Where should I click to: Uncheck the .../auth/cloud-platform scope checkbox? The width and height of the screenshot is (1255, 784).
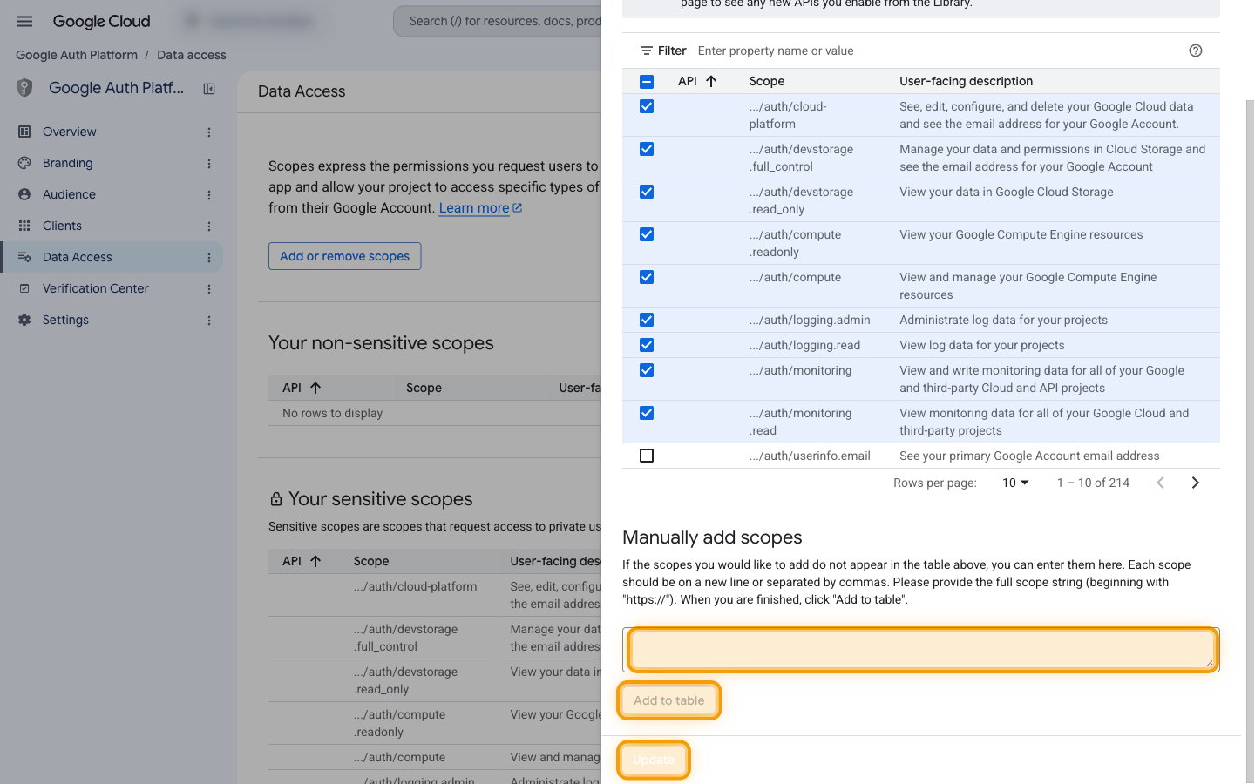[647, 106]
